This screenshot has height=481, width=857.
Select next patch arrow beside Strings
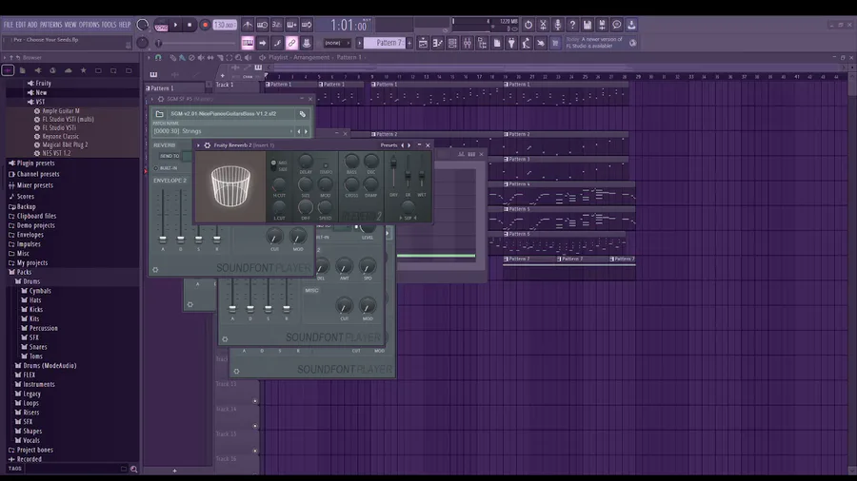click(x=306, y=131)
